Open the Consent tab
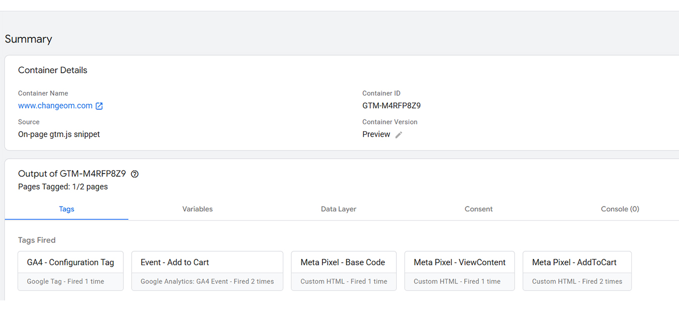679x314 pixels. [x=478, y=209]
